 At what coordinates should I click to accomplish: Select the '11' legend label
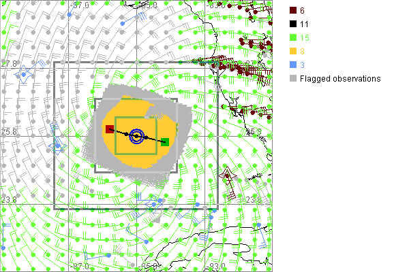(x=304, y=22)
